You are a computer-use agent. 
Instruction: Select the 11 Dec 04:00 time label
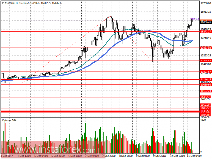(194, 156)
